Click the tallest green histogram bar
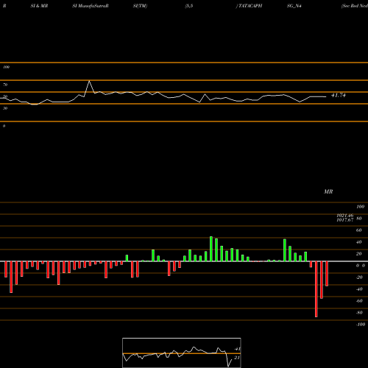This screenshot has width=368, height=368. point(211,249)
